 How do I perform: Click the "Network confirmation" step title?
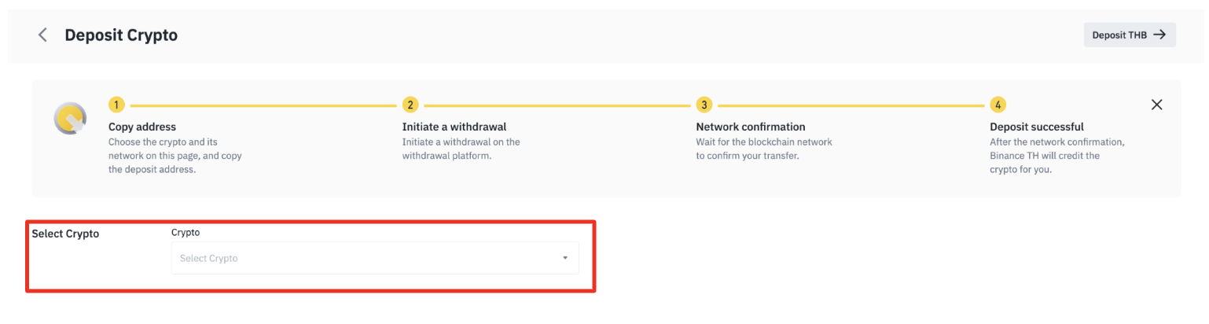click(x=751, y=127)
